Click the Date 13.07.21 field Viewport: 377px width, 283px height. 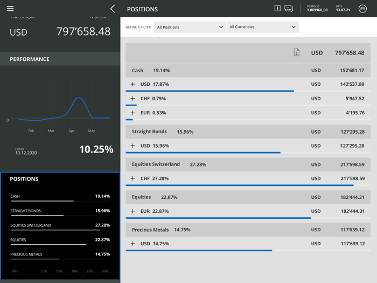[x=343, y=9]
